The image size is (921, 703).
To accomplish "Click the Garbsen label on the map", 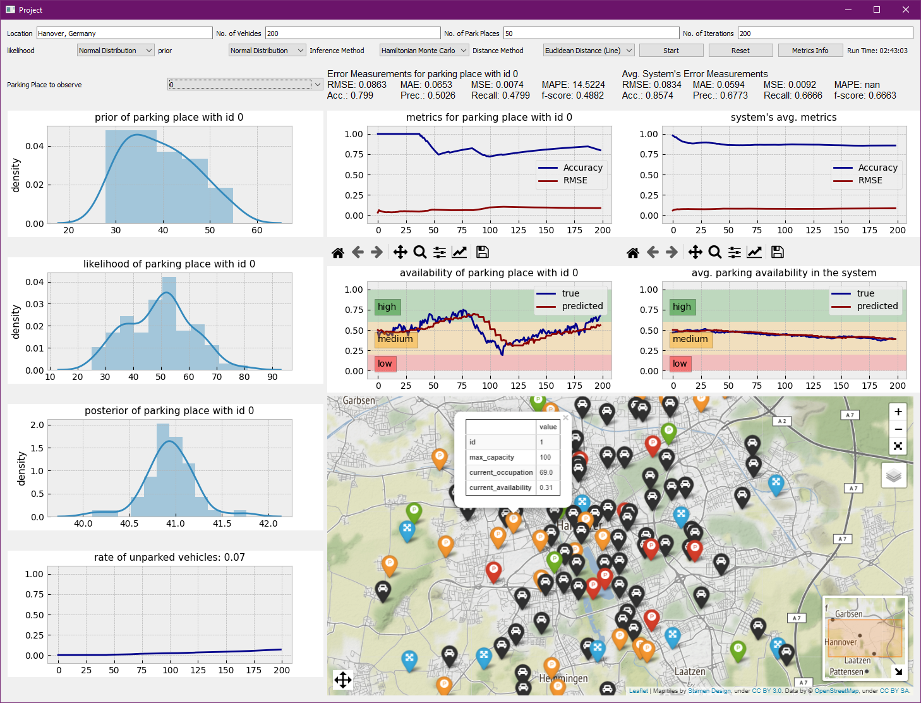I will point(359,401).
